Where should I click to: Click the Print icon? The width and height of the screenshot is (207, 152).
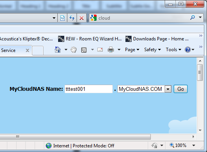tap(111, 50)
